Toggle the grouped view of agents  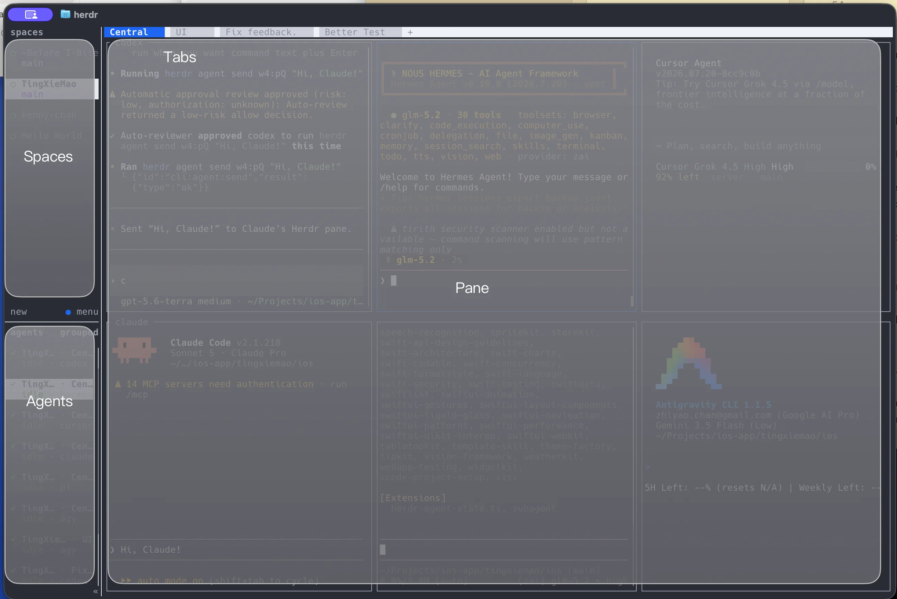(x=79, y=332)
